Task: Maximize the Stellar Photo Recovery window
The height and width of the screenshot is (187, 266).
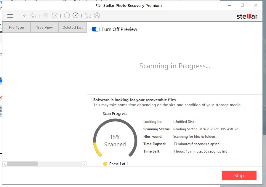Action: 242,5
